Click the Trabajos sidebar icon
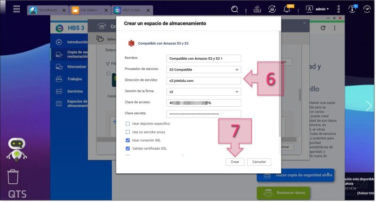 [x=59, y=79]
